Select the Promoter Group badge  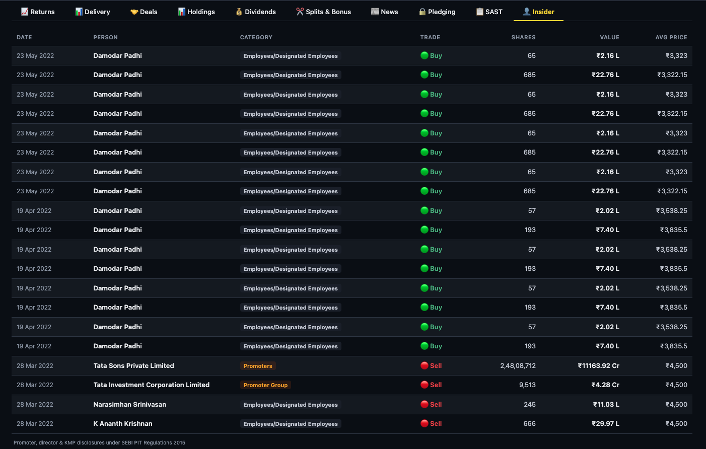[265, 385]
